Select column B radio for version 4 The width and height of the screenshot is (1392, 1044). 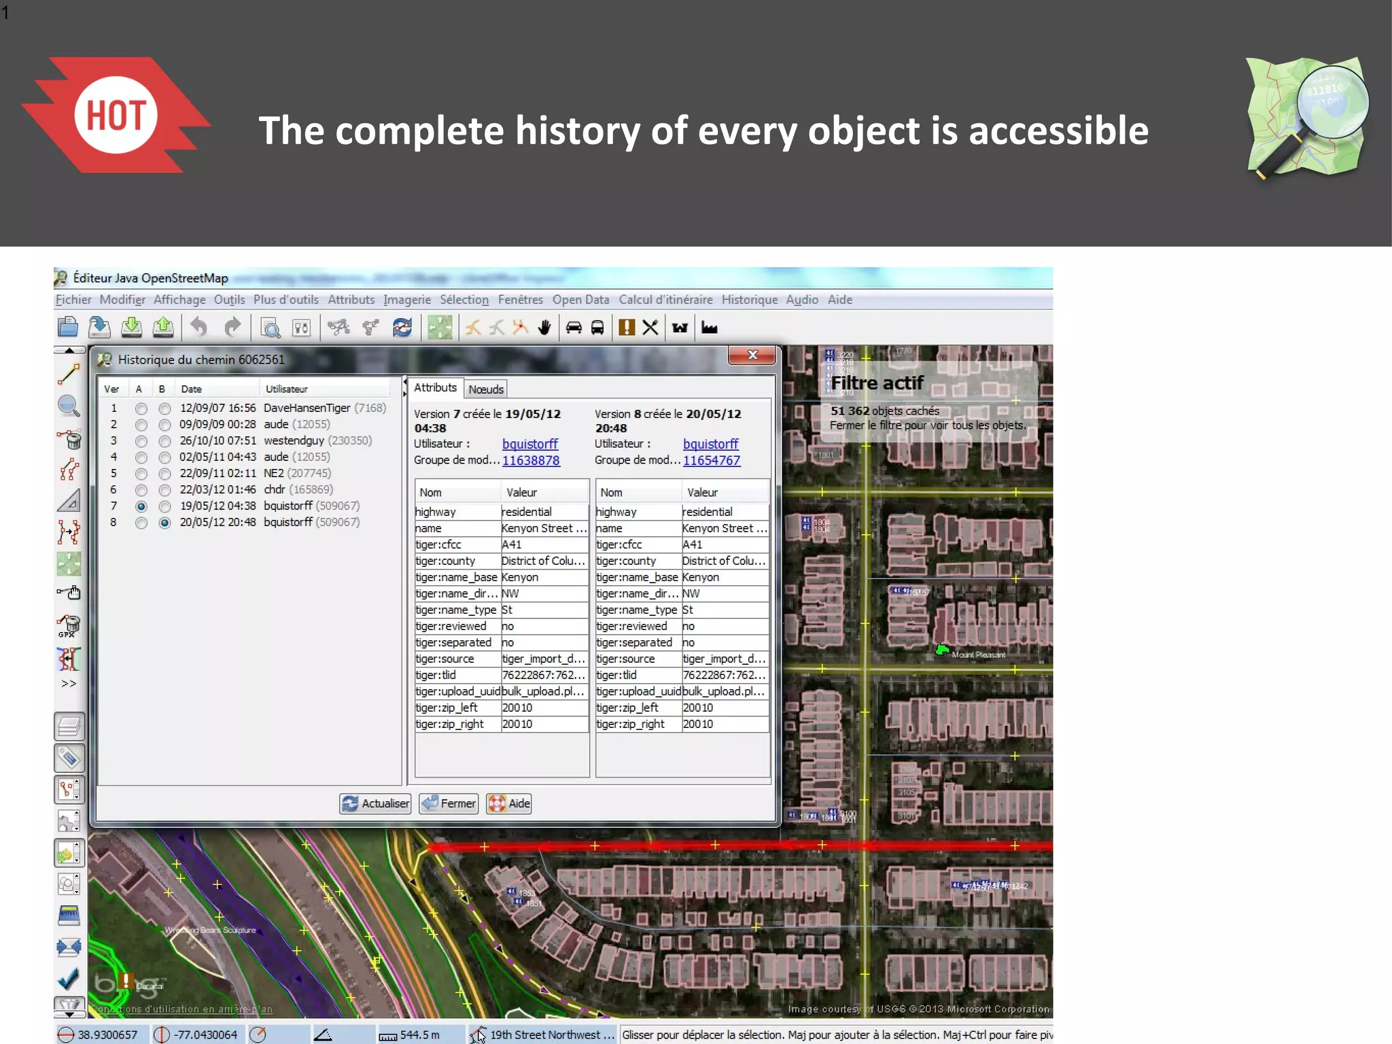[164, 457]
